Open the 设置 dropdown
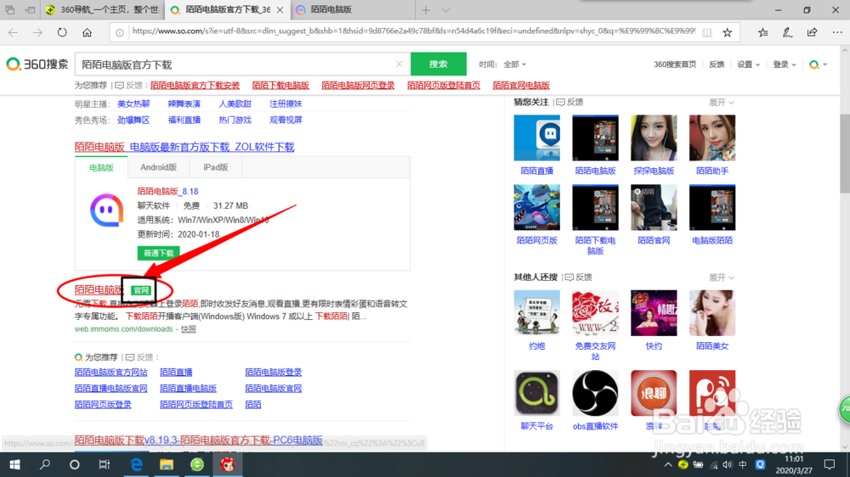The height and width of the screenshot is (477, 850). point(748,65)
